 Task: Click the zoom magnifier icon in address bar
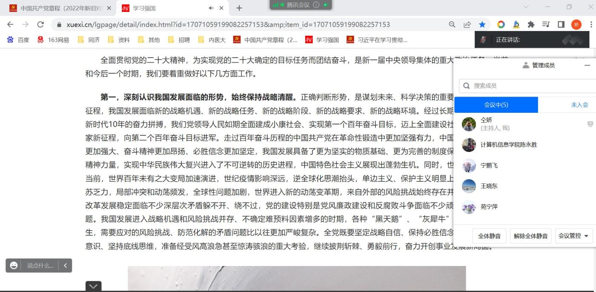452,25
